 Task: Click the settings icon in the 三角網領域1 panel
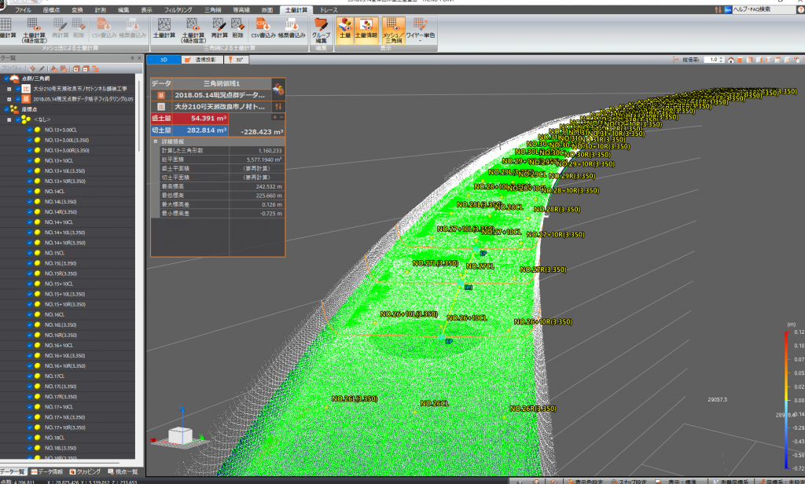(x=278, y=90)
